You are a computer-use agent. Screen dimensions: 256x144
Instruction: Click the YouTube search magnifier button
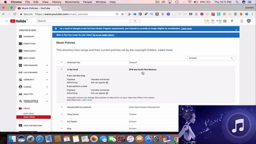[x=135, y=21]
